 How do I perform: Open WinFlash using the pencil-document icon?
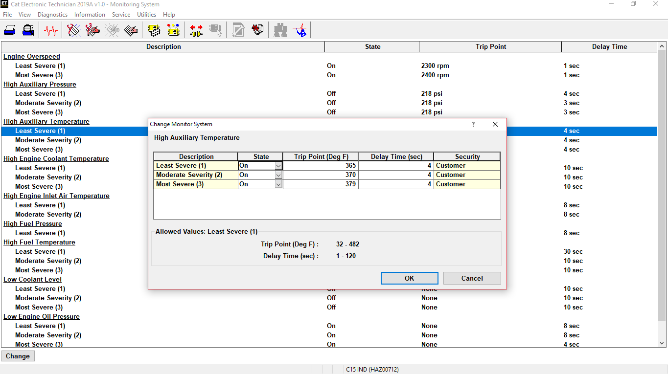coord(238,30)
